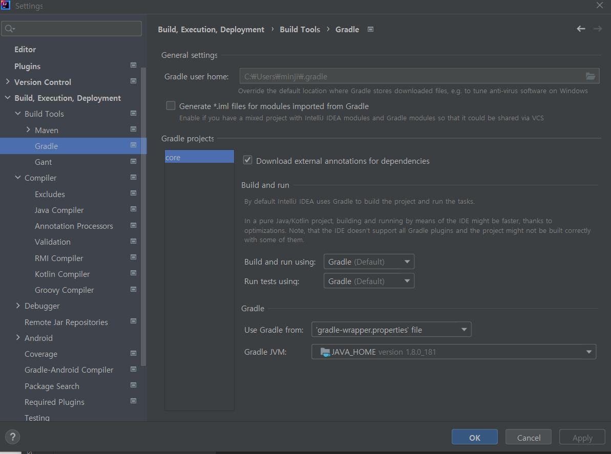Viewport: 611px width, 454px height.
Task: Open Remote Jar Repositories settings
Action: [x=66, y=322]
